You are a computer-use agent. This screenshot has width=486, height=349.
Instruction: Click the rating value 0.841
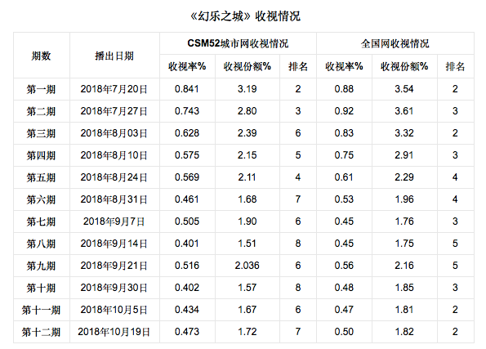tap(187, 89)
